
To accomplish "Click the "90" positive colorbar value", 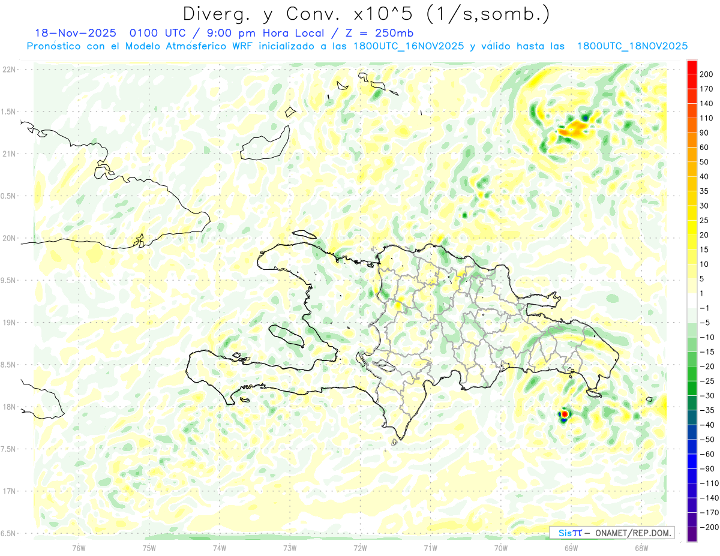I will coord(705,133).
